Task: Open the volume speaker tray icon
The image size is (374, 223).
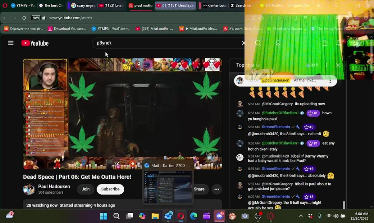Action: tap(336, 216)
